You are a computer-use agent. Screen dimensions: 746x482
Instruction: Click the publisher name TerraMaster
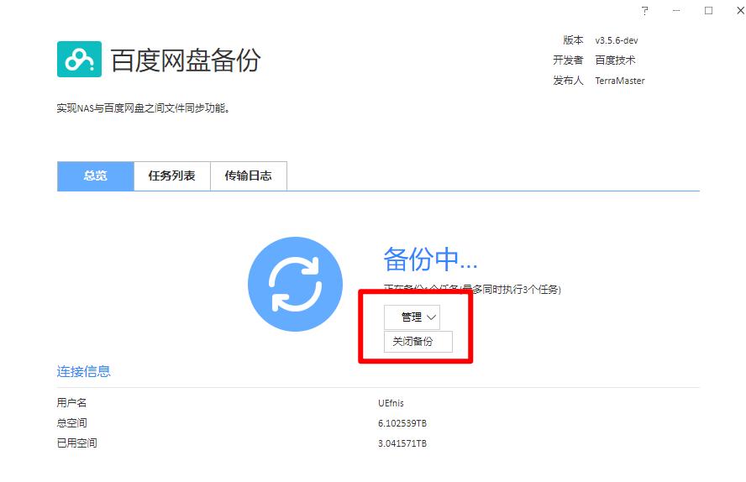click(620, 81)
